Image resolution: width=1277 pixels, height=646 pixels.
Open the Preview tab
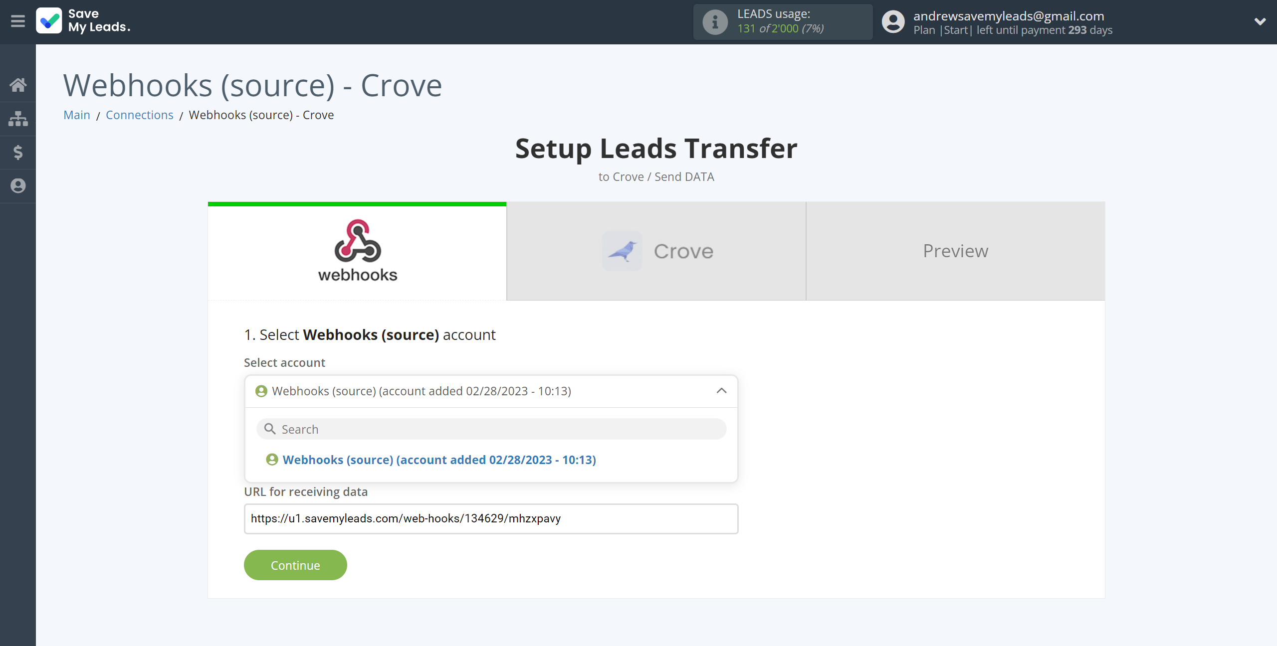[955, 251]
